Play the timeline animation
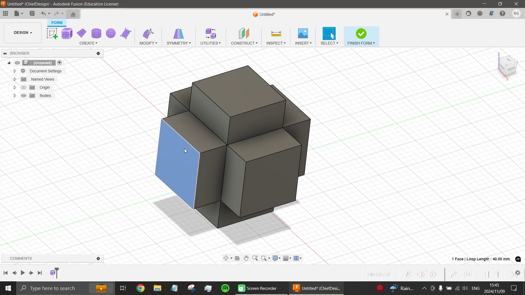 click(23, 273)
